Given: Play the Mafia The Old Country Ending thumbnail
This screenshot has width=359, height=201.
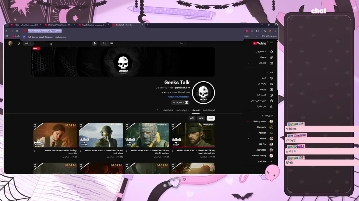Looking at the screenshot, I should [x=55, y=135].
